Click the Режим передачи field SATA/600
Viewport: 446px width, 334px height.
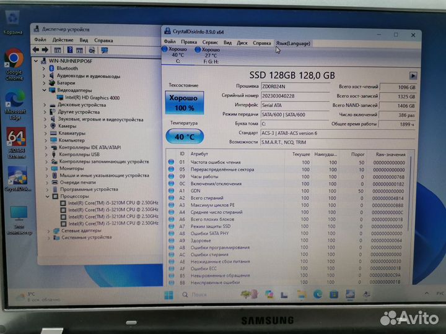(295, 115)
